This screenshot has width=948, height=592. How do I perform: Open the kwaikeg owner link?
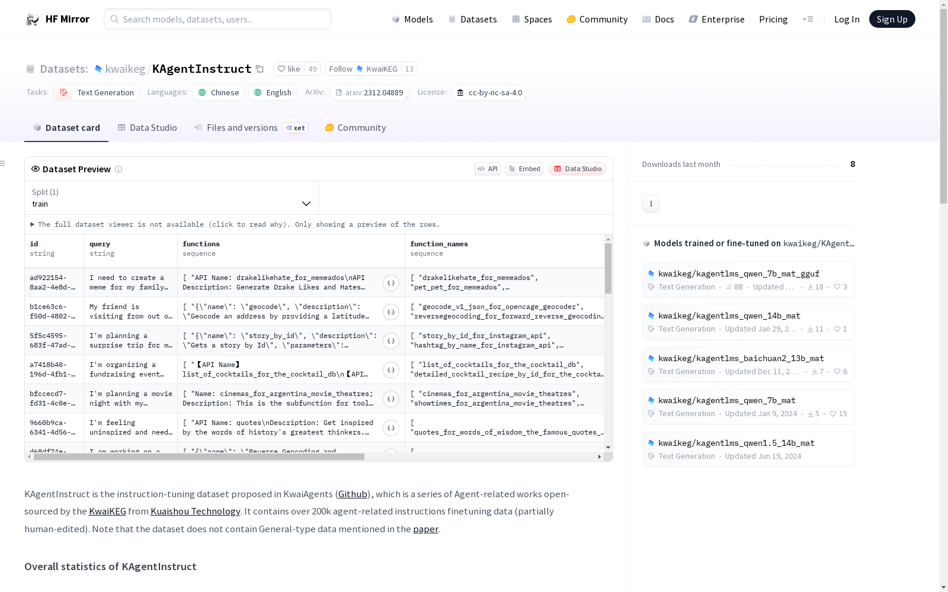pyautogui.click(x=125, y=69)
